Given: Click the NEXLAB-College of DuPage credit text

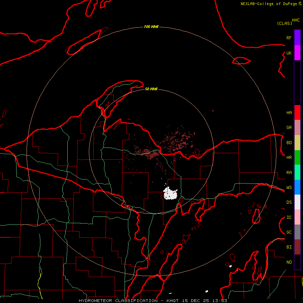Looking at the screenshot, I should (x=269, y=4).
